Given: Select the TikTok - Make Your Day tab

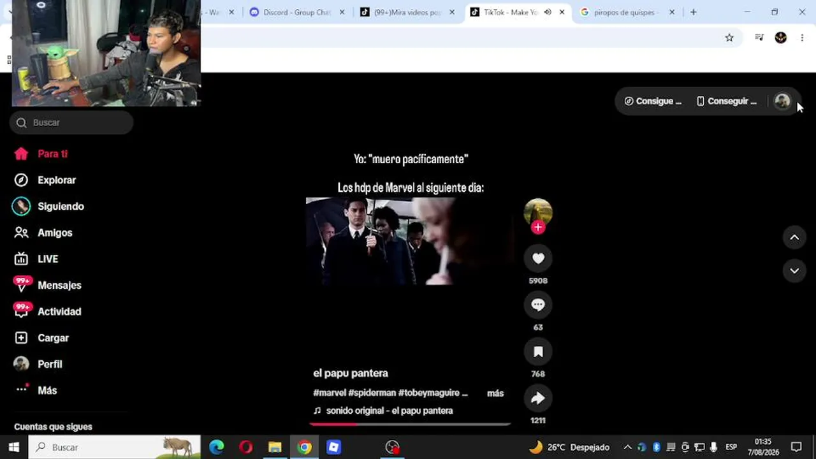Looking at the screenshot, I should tap(510, 12).
